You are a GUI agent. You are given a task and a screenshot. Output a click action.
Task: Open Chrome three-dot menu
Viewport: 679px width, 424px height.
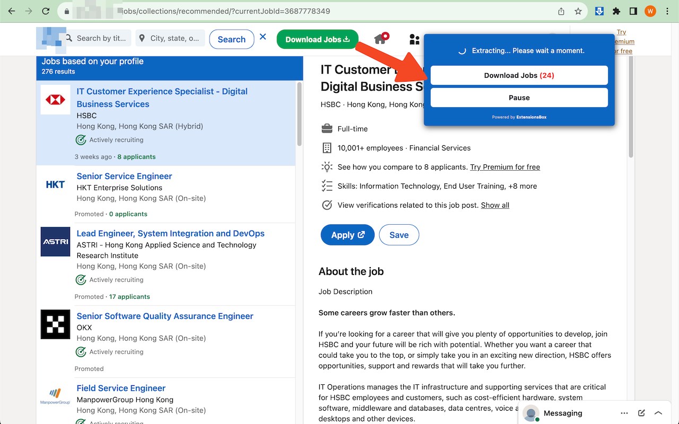[667, 11]
